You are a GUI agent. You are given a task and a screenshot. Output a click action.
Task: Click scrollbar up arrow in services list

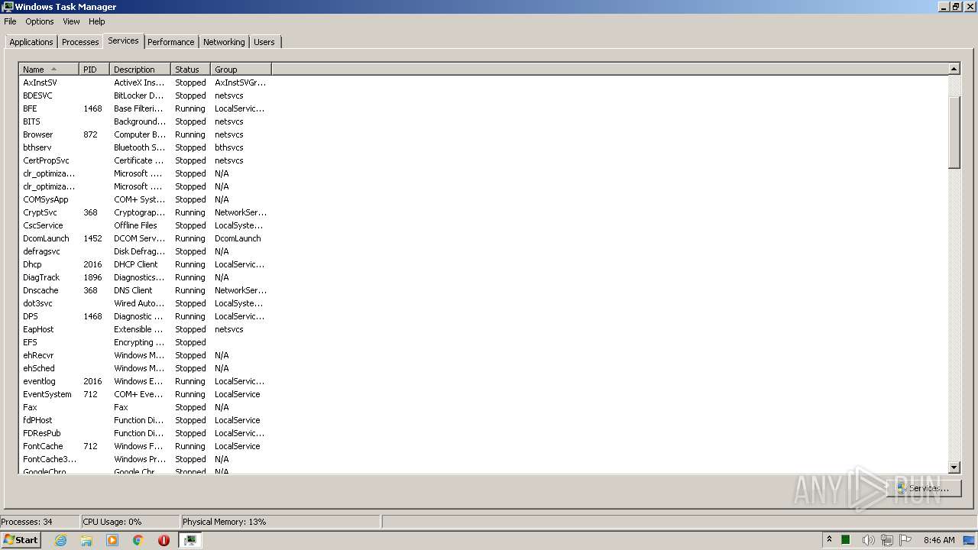[x=954, y=69]
